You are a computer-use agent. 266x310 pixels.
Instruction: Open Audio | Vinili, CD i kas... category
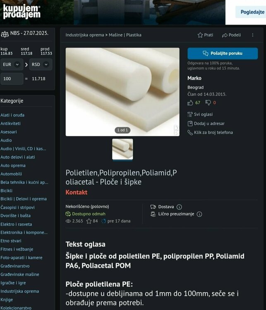click(x=23, y=149)
